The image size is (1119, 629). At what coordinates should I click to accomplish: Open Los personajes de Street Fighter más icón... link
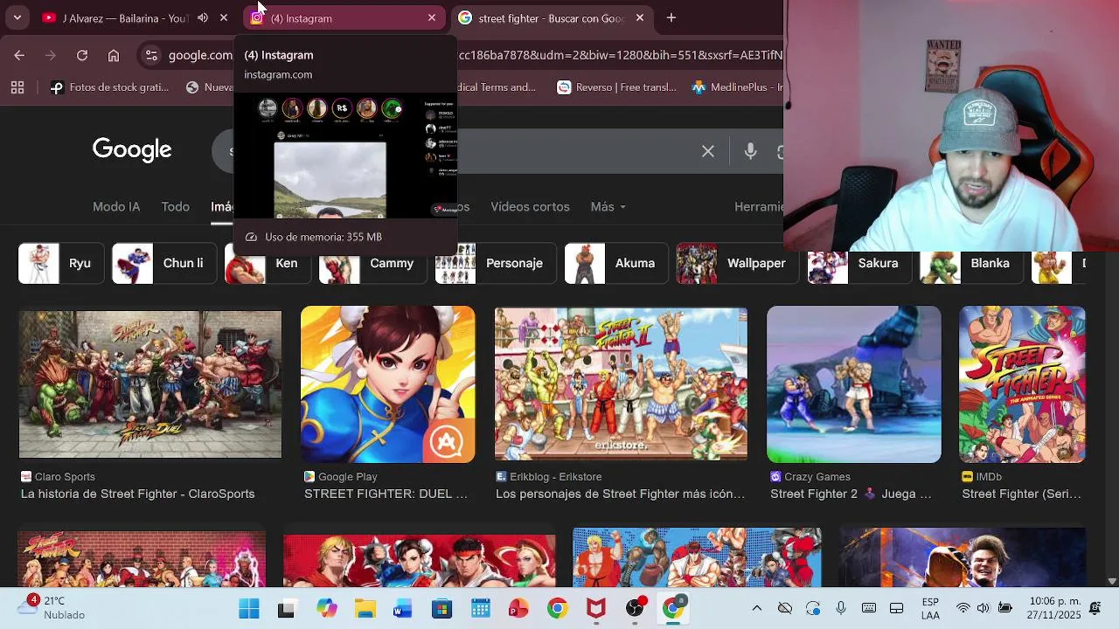pos(621,494)
